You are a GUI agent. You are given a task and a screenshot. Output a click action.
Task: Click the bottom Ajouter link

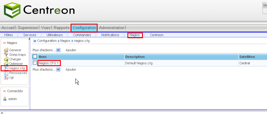[x=71, y=69]
